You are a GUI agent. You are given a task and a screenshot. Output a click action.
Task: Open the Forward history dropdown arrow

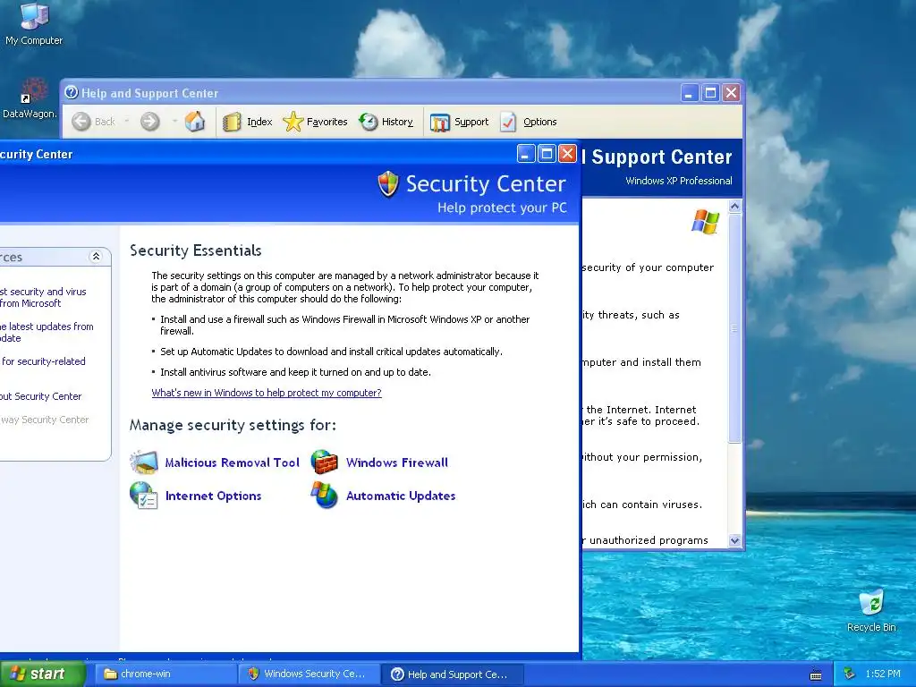[x=174, y=122]
